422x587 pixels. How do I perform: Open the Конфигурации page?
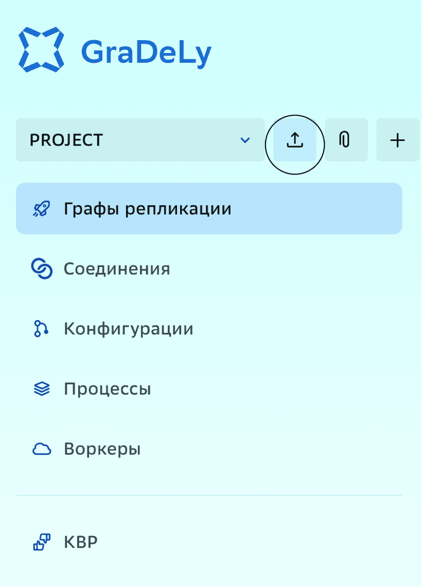point(128,328)
